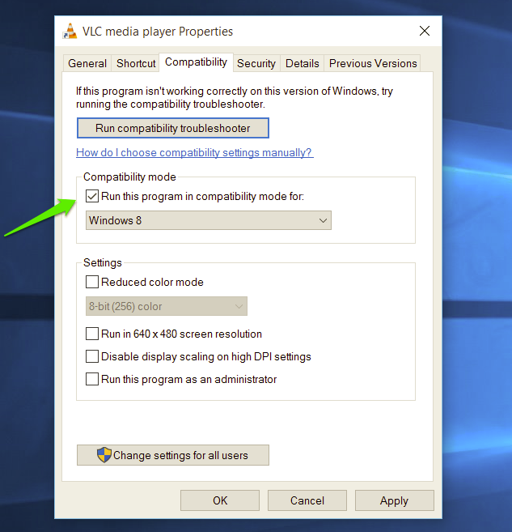The width and height of the screenshot is (512, 532).
Task: Enable Disable display scaling on high DPI
Action: click(92, 357)
